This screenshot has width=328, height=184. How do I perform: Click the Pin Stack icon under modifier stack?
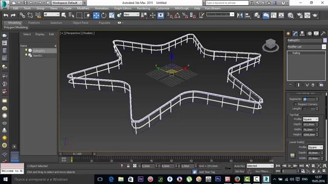tap(291, 85)
